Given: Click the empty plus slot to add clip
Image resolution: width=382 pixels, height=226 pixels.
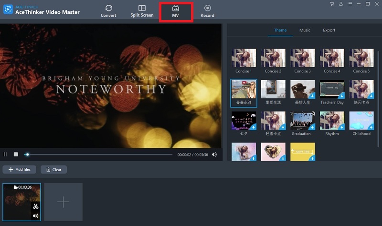Looking at the screenshot, I should click(x=64, y=202).
